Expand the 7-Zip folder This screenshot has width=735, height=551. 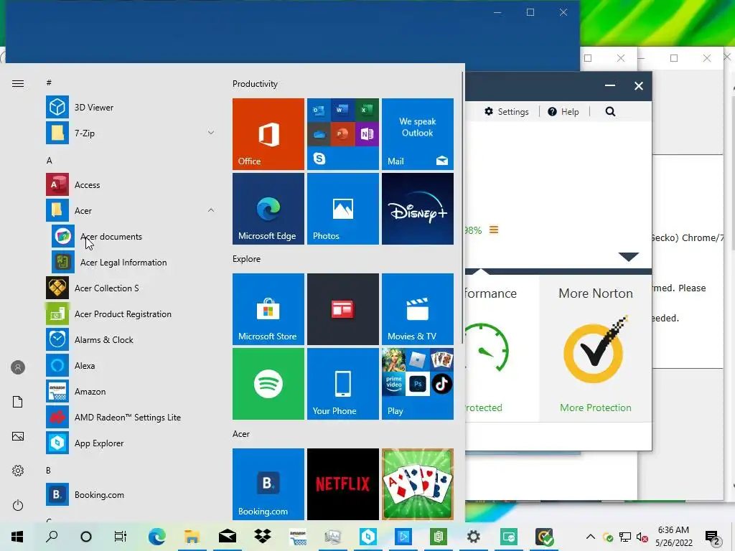pyautogui.click(x=211, y=133)
